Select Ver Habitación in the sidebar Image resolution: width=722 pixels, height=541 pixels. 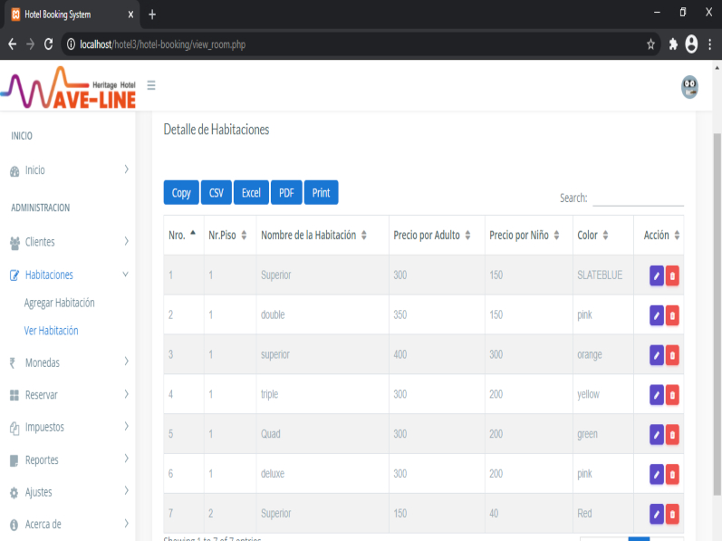[x=51, y=331]
